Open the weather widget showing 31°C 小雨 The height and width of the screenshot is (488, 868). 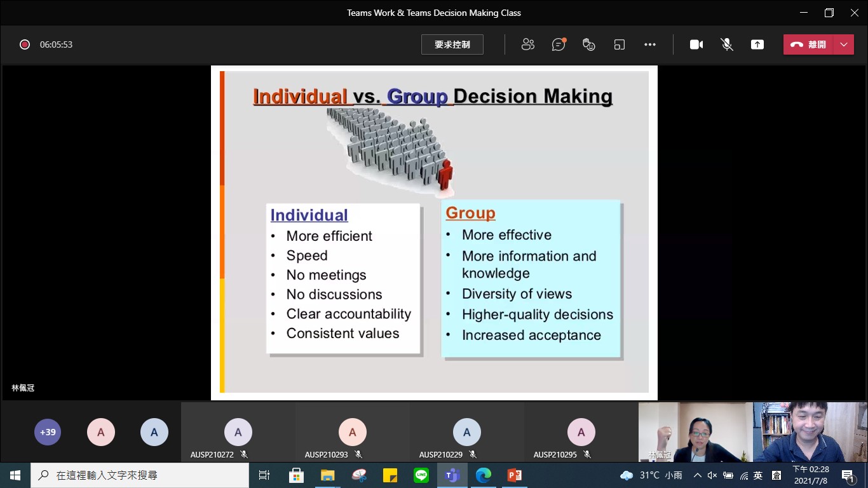point(652,475)
